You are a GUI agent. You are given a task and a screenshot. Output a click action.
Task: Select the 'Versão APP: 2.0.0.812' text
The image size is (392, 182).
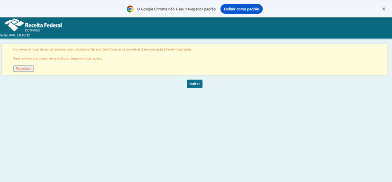[x=15, y=36]
